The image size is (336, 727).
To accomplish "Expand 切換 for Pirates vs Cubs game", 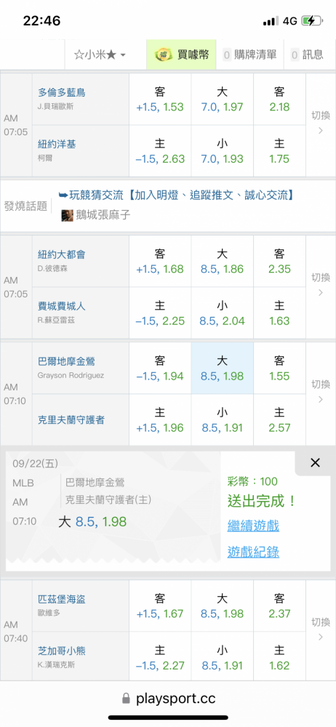I will [321, 630].
